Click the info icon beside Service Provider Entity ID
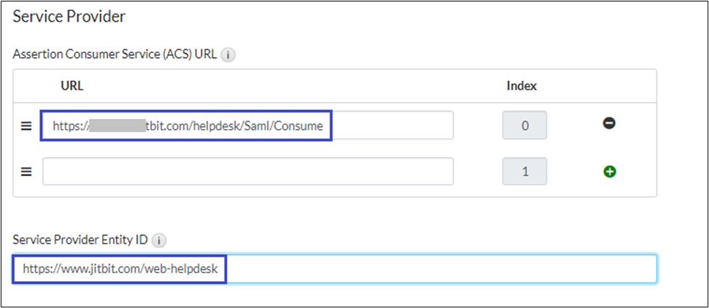The width and height of the screenshot is (709, 308). [159, 240]
